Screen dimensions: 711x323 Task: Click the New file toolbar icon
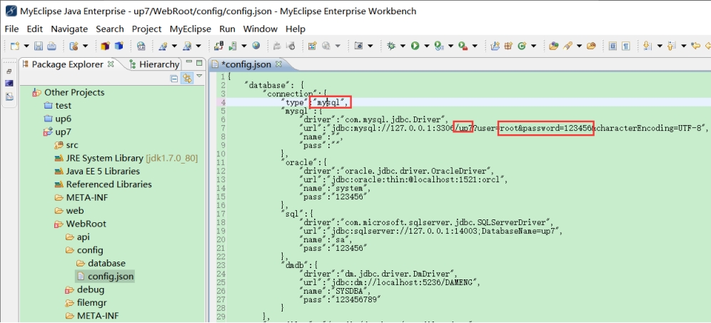pos(15,46)
